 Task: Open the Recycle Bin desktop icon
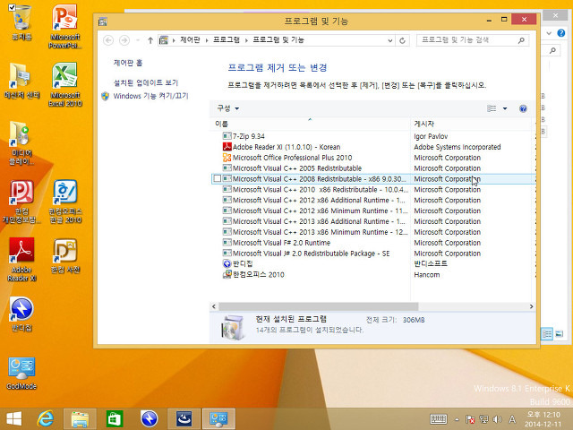tap(21, 21)
